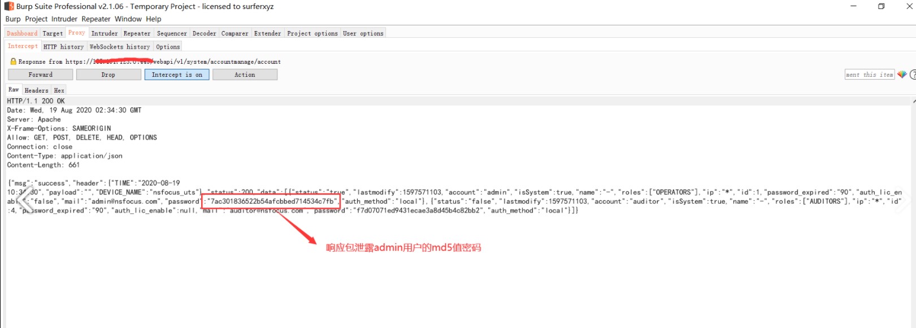The width and height of the screenshot is (916, 328).
Task: Click the HTTPS padlock icon by Response
Action: [13, 62]
